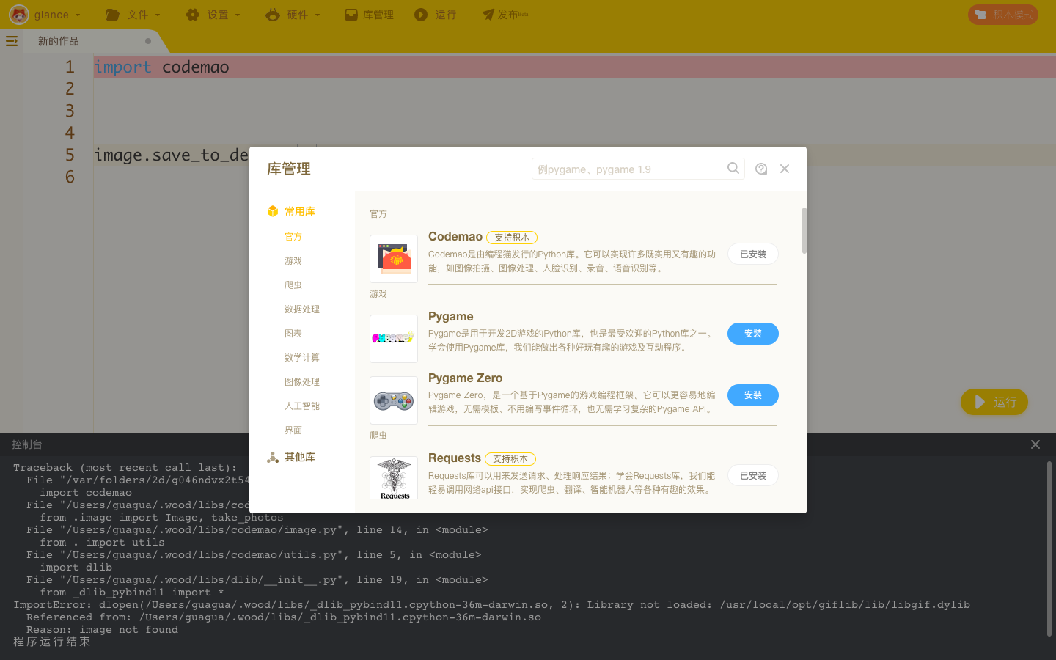Click the 'ImportError: dlopen' console line
Viewport: 1056px width, 660px height.
pyautogui.click(x=491, y=605)
